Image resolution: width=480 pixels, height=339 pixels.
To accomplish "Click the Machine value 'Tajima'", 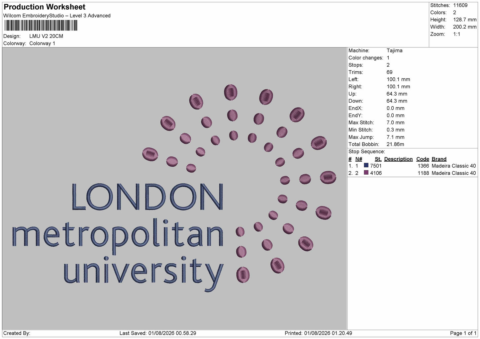I will tap(394, 51).
